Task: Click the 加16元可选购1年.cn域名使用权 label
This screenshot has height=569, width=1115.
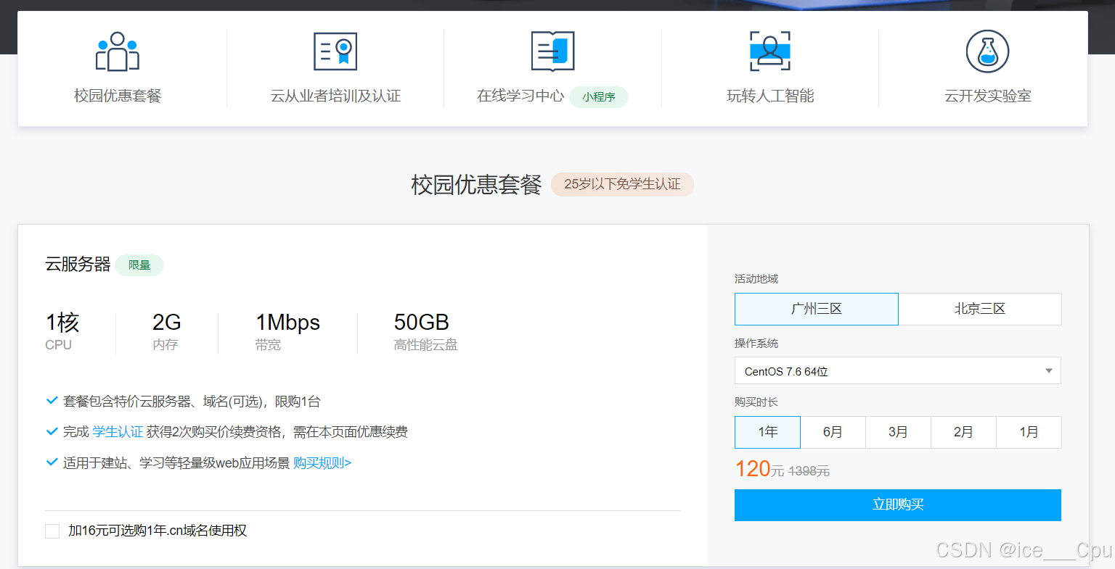Action: [158, 531]
